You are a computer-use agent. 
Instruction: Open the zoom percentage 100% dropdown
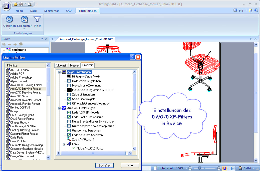coord(186,168)
